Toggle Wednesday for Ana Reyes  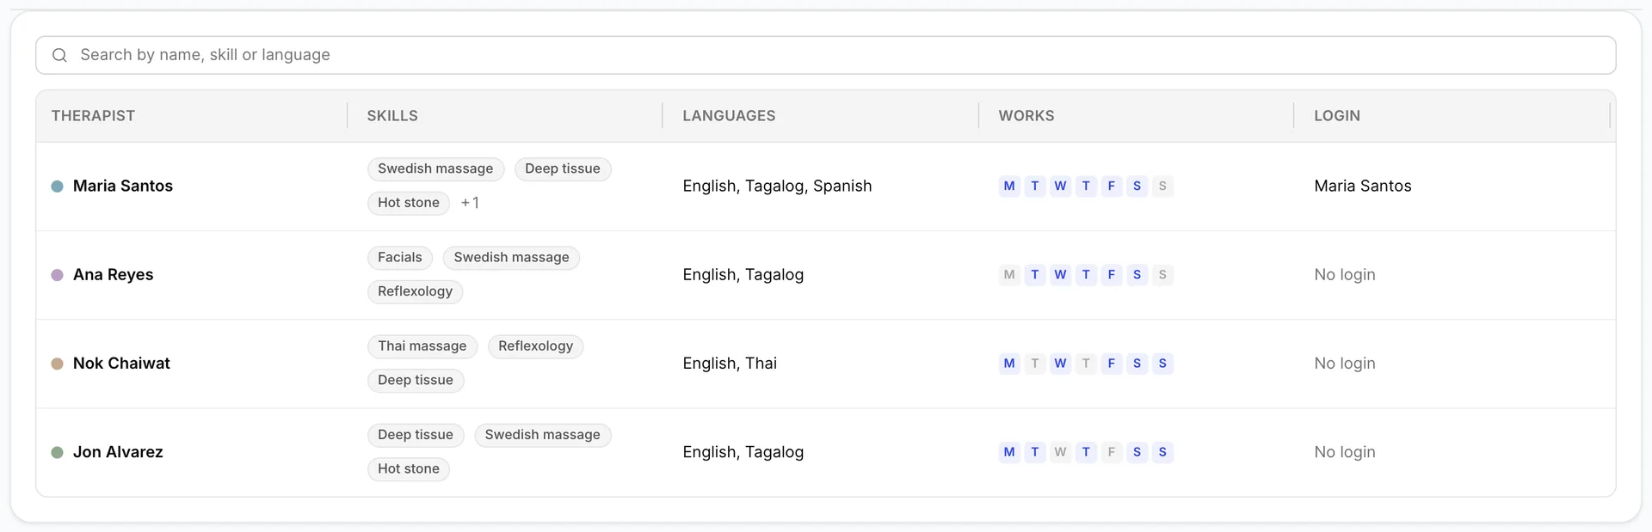[x=1060, y=275]
